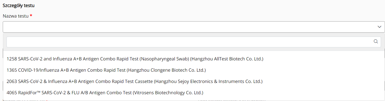Select option 1258 SARS-CoV-2 and Influenza A+B

135,59
